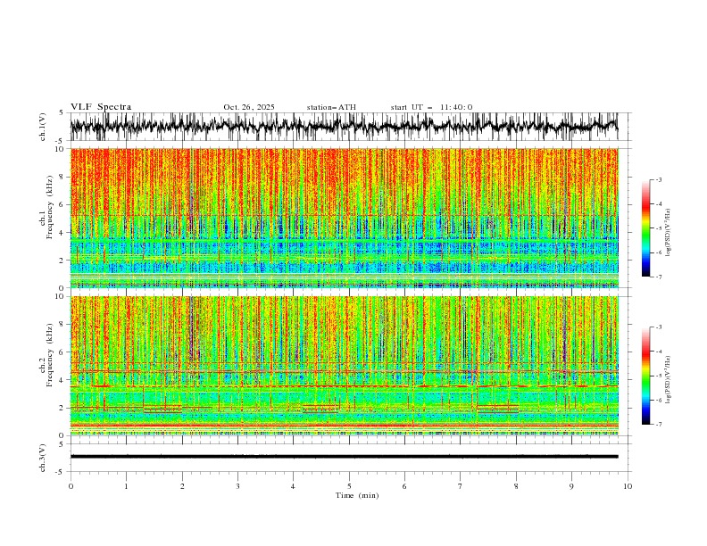Click the "6" frequency tick of ch.1
The image size is (707, 546).
tap(63, 204)
